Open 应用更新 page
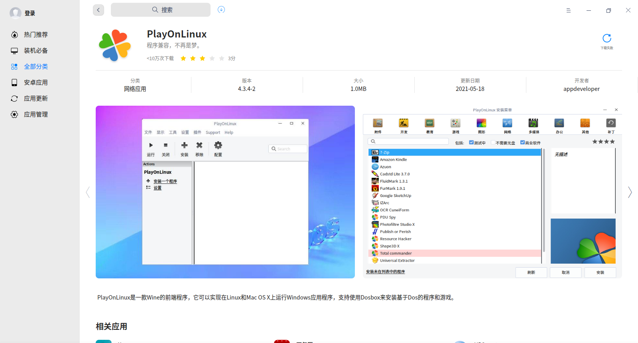 (35, 99)
